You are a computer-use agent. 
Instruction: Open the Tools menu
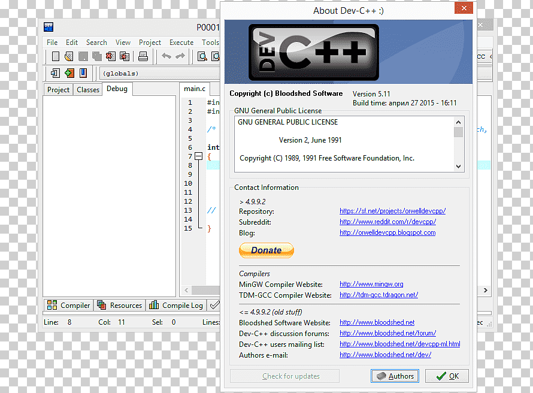[x=210, y=43]
